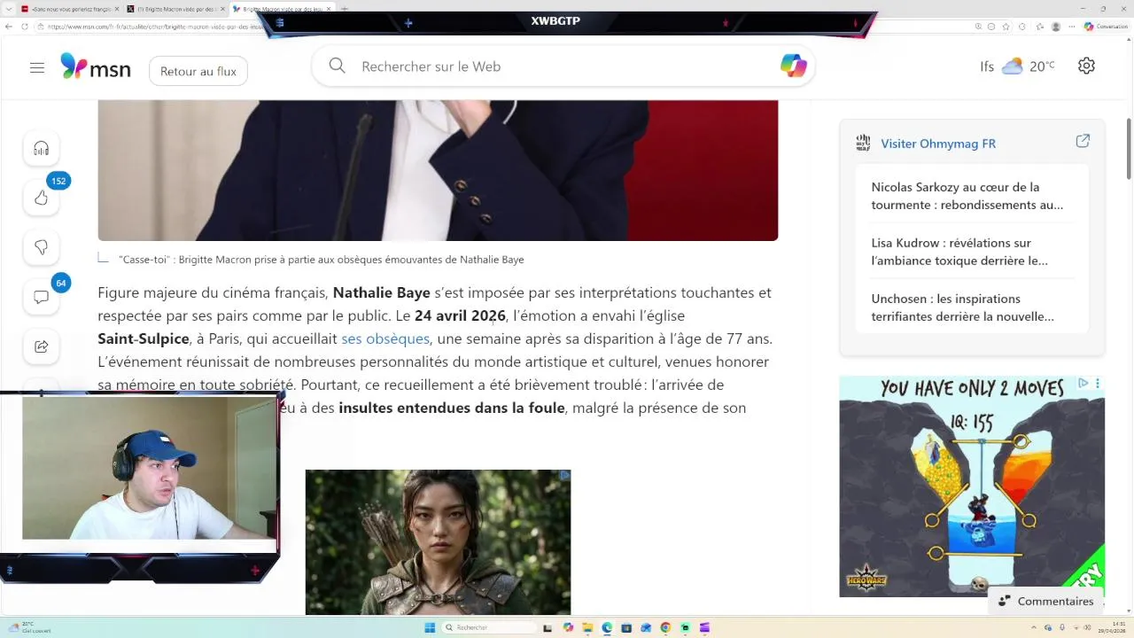Click the MSN butterfly logo
The image size is (1134, 638).
tap(74, 66)
